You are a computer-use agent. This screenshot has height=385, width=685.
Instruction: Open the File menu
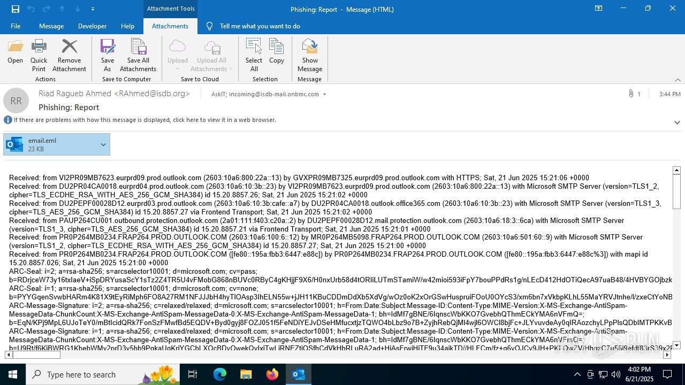(x=16, y=26)
